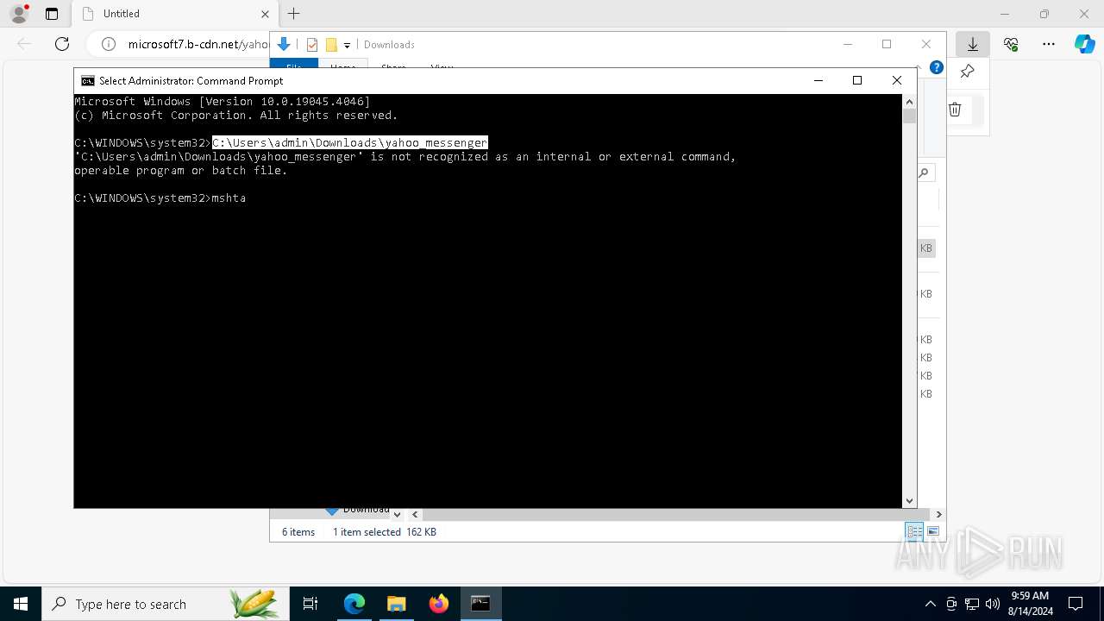Click "1 item selected 162 KB" status

click(x=385, y=532)
